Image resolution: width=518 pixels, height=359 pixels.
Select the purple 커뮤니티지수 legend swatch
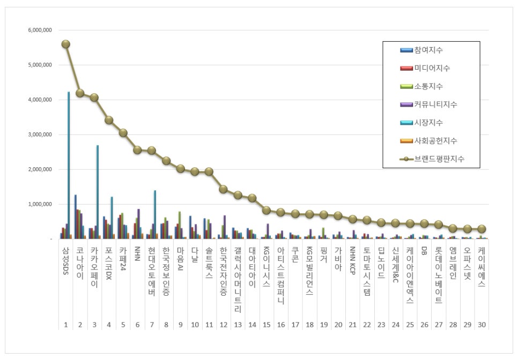tap(406, 104)
